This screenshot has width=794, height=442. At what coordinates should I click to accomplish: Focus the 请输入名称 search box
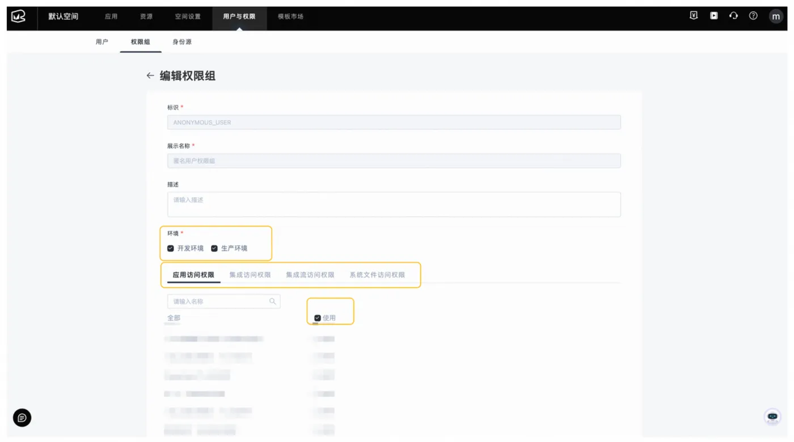pos(223,301)
